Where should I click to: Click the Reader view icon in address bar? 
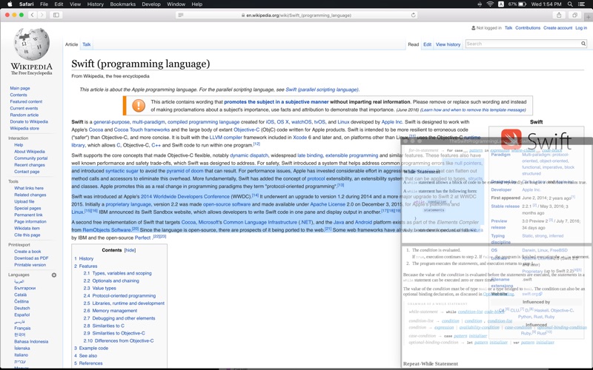[181, 15]
